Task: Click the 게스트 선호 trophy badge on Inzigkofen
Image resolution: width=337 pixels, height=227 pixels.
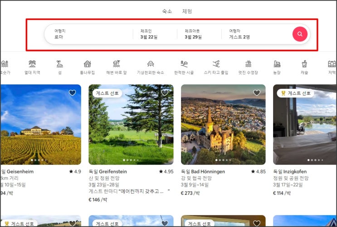Action: tap(296, 93)
